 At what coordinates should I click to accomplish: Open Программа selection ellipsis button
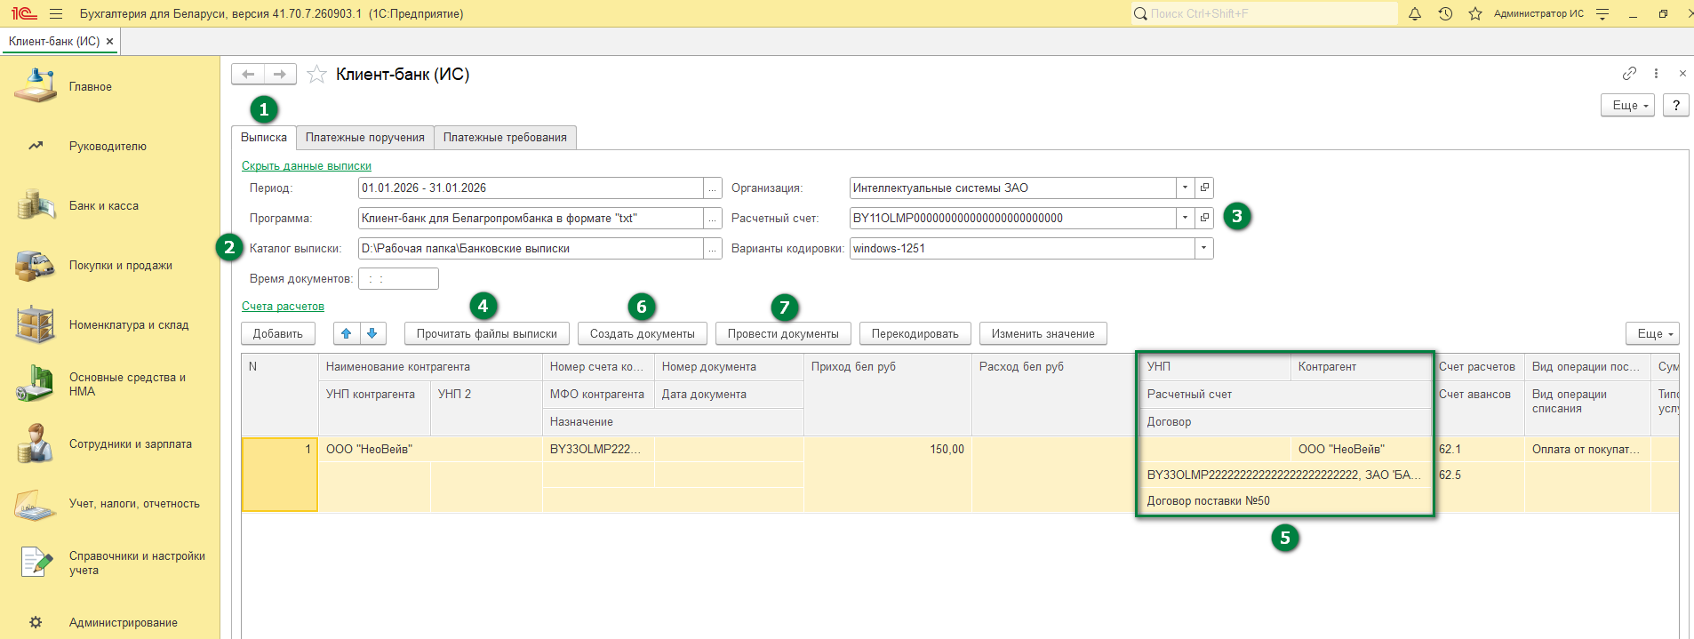click(x=712, y=218)
